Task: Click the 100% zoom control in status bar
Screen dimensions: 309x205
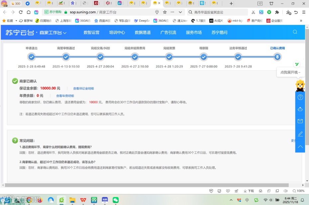Action: [299, 191]
